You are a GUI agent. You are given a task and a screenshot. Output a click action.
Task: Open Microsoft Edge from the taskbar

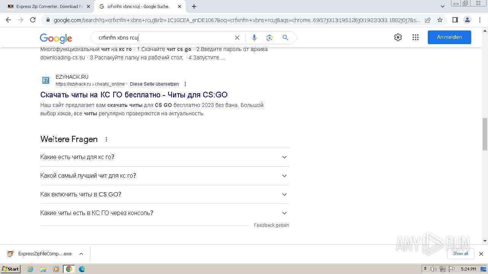82,269
